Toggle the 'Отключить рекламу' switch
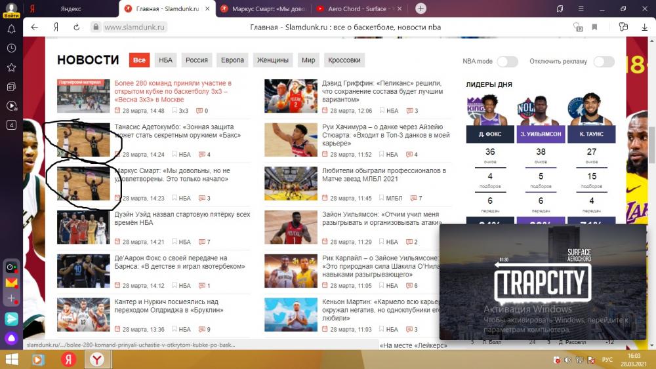This screenshot has width=656, height=369. tap(604, 62)
